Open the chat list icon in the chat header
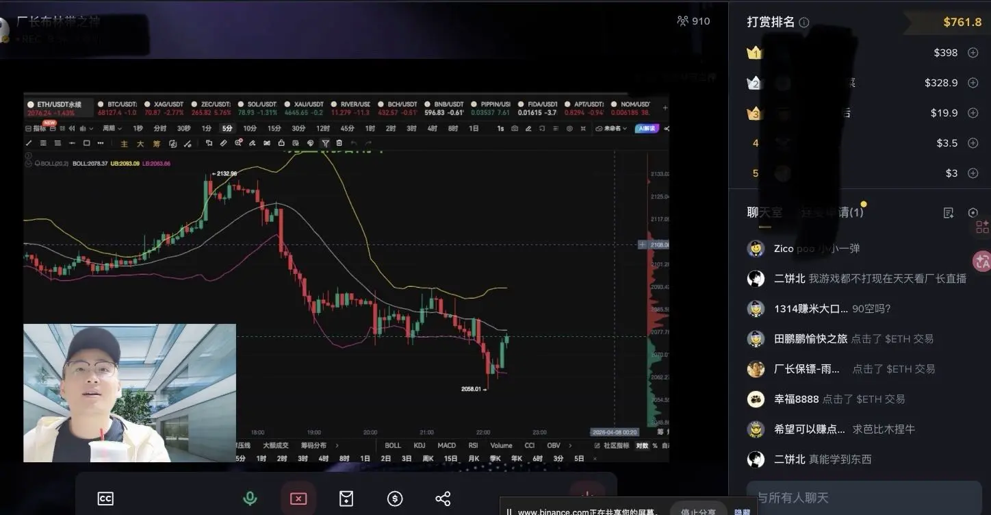 tap(949, 213)
